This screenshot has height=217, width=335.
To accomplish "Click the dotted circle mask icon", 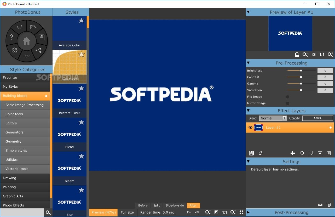I will pos(302,153).
